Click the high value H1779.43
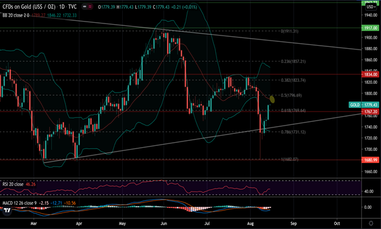 pyautogui.click(x=125, y=7)
